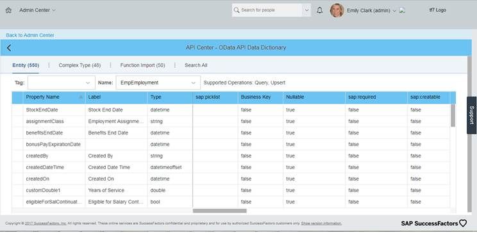
Task: Click into the Search for people field
Action: coord(271,10)
